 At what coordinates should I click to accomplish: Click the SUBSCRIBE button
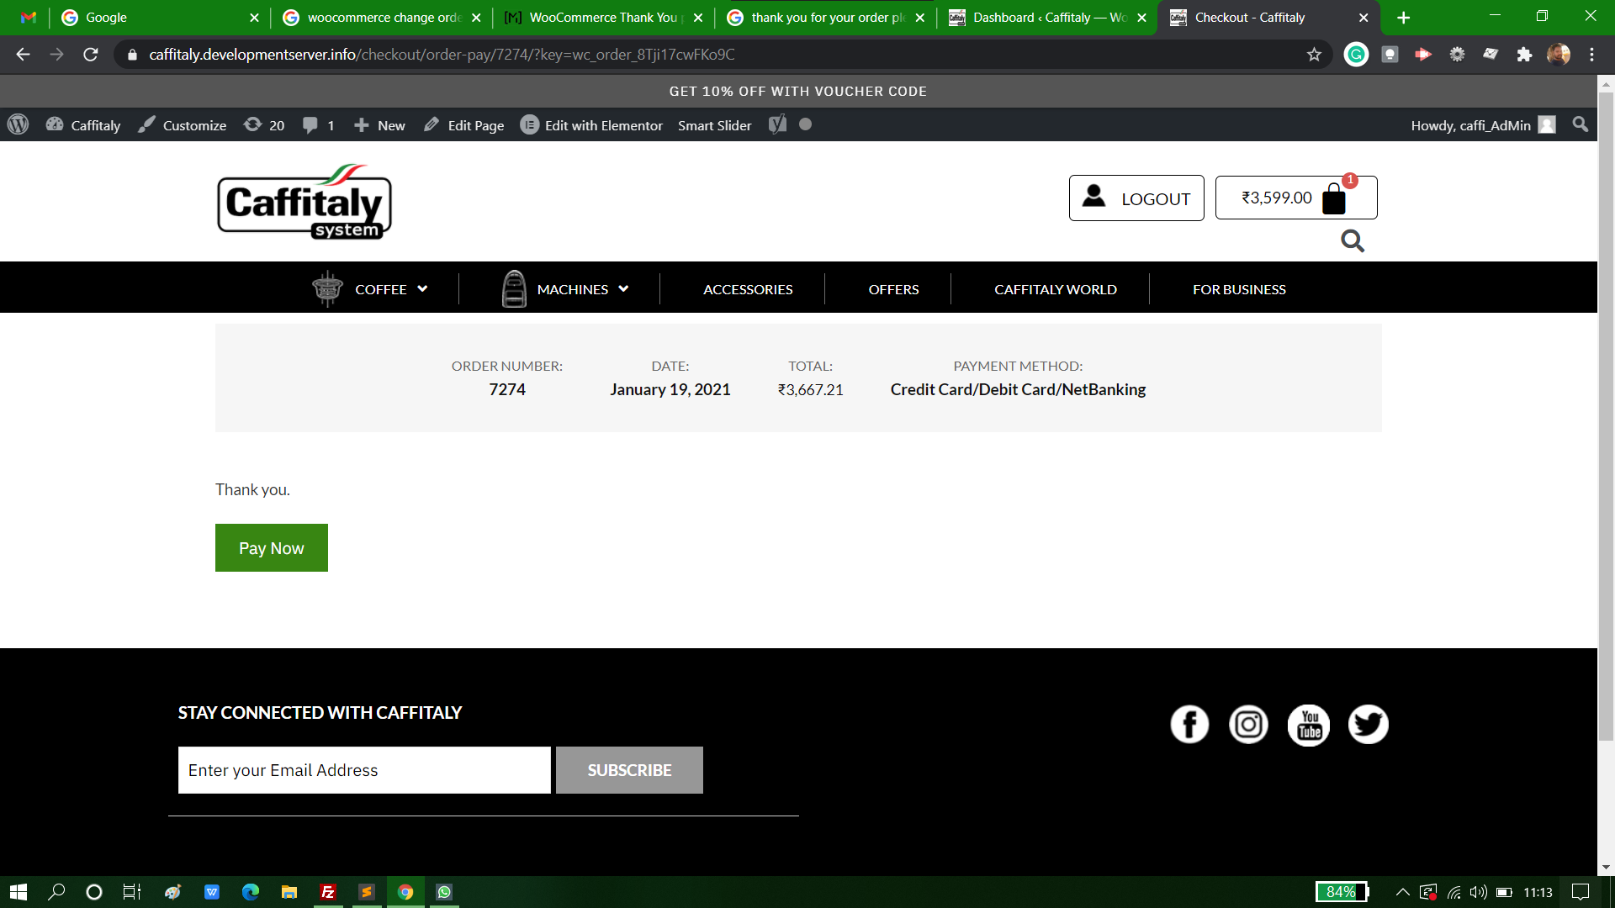[x=629, y=770]
